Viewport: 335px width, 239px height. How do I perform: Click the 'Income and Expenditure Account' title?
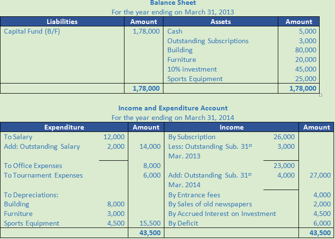pos(173,108)
